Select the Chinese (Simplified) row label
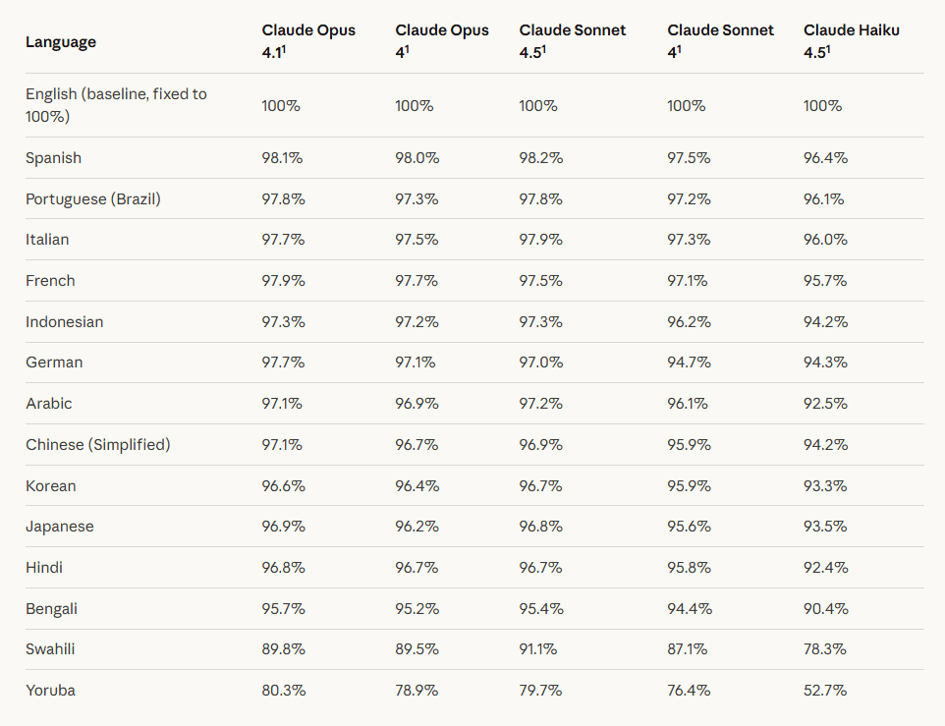This screenshot has width=945, height=726. click(97, 445)
